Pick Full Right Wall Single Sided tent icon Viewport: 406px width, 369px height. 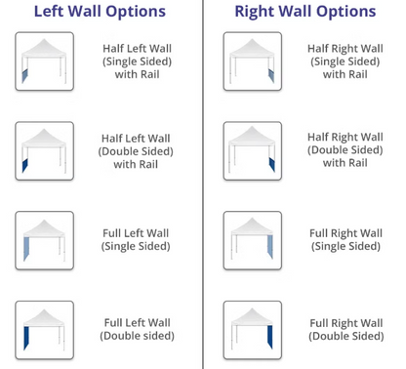click(253, 240)
